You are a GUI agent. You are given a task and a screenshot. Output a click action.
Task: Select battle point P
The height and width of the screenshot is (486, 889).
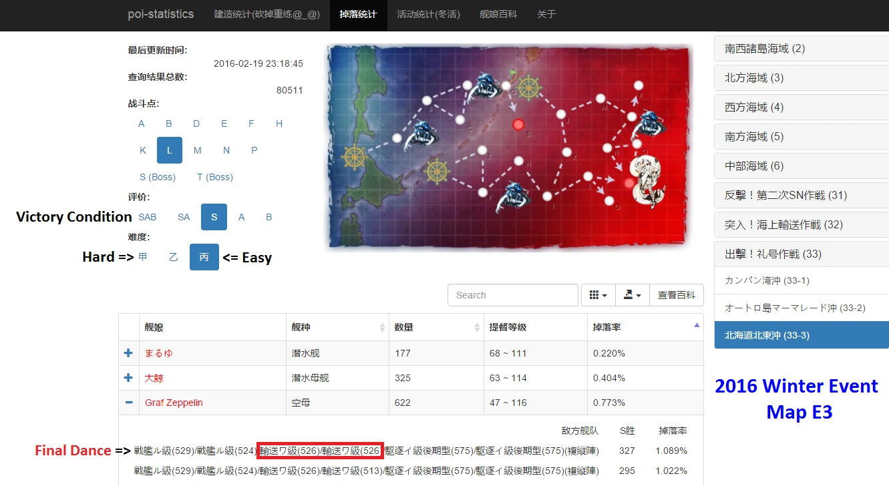click(x=254, y=150)
